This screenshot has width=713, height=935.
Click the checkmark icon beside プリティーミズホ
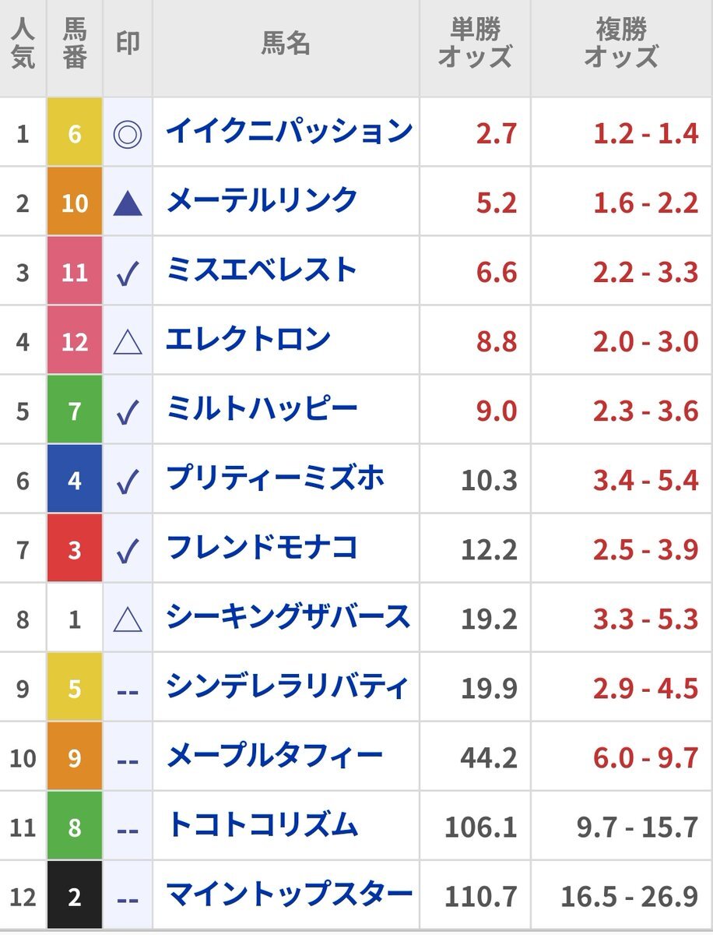coord(128,482)
